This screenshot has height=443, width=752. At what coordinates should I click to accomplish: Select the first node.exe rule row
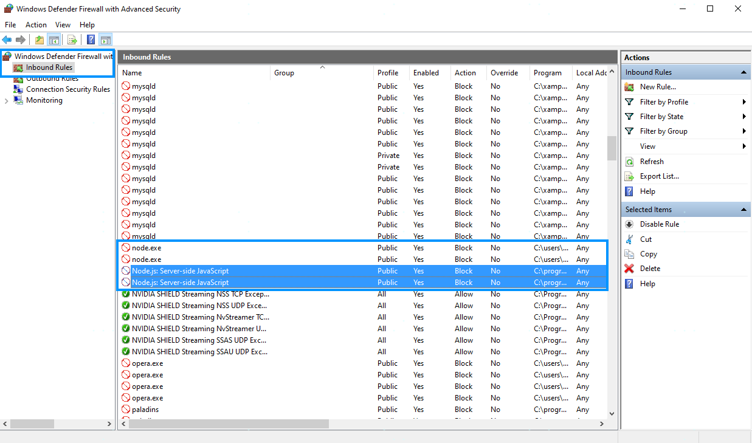click(362, 248)
